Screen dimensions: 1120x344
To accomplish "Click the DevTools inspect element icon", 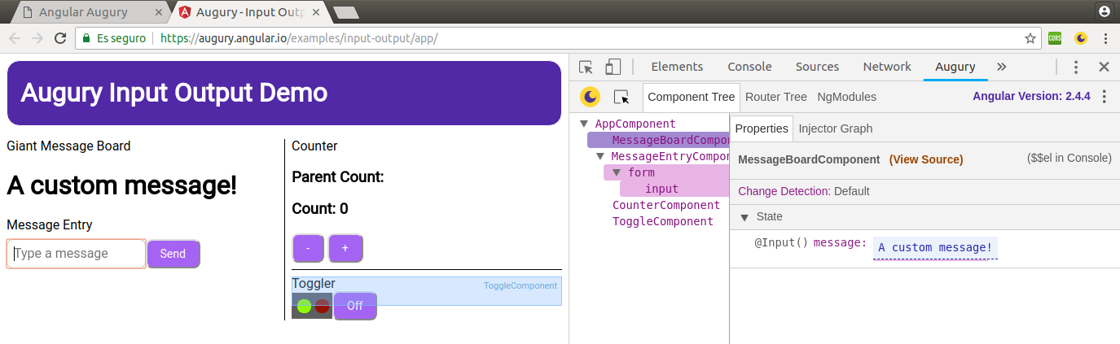I will [x=586, y=67].
